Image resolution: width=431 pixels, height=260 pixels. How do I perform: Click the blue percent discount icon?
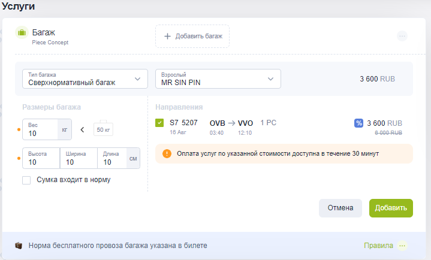(358, 123)
